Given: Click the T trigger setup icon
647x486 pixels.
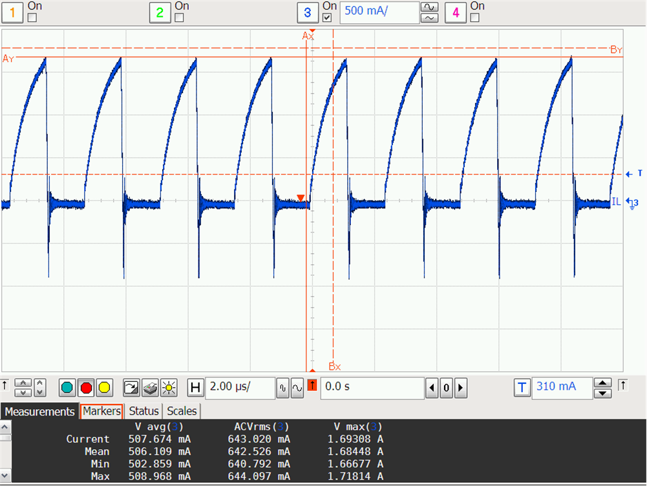Looking at the screenshot, I should click(x=522, y=388).
